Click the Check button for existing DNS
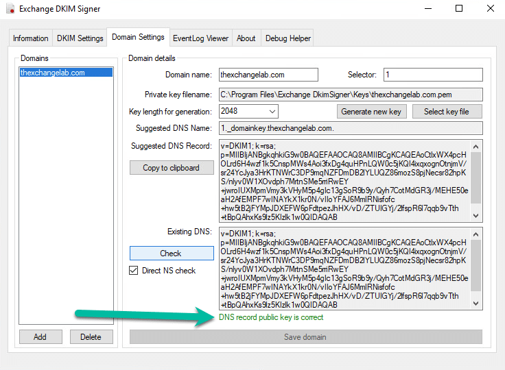 click(171, 254)
